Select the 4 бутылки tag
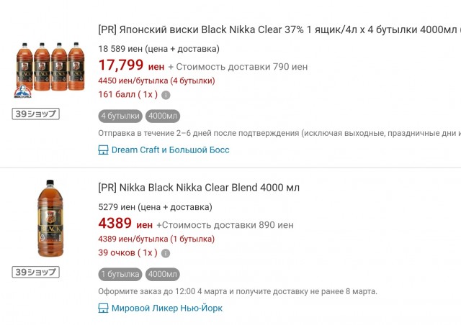Viewport: 461px width, 325px height. pos(120,116)
